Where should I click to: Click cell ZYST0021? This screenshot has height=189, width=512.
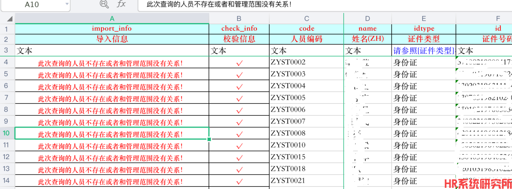(x=306, y=181)
